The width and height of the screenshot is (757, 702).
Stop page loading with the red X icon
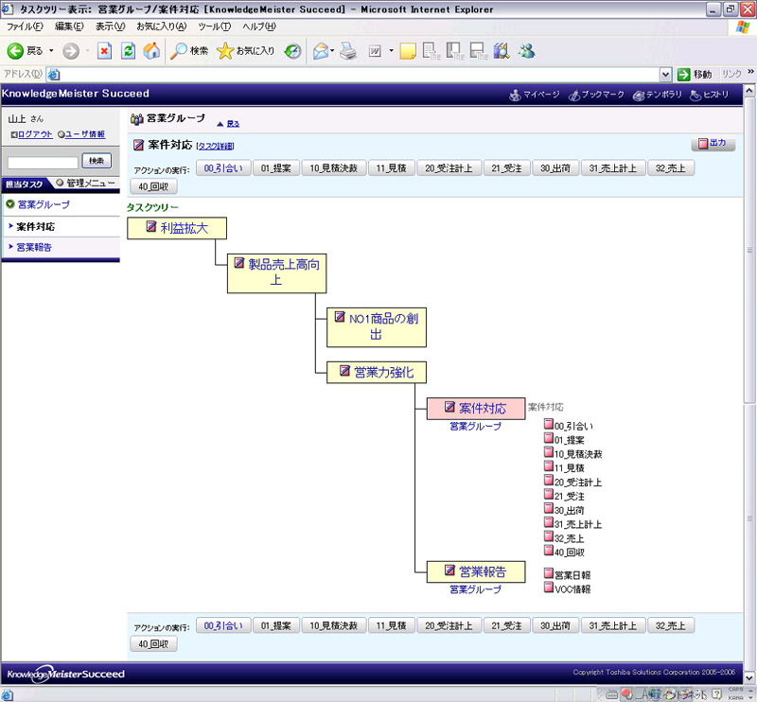[104, 51]
